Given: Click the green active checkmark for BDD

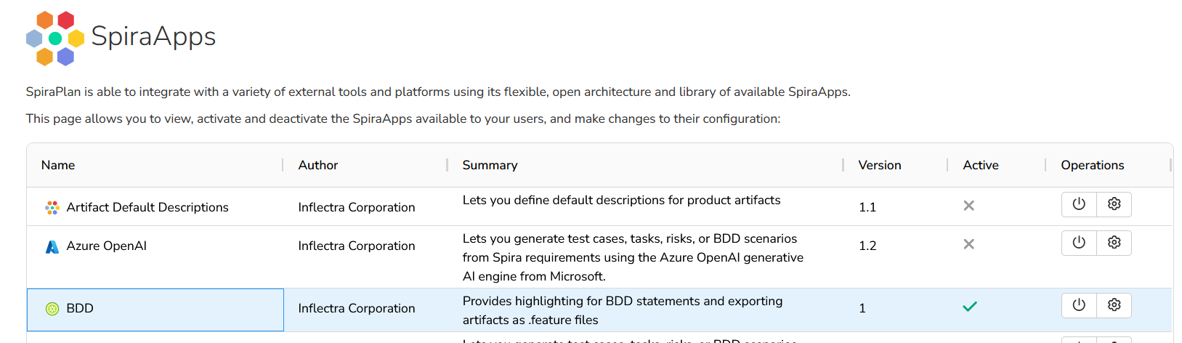Looking at the screenshot, I should (969, 307).
